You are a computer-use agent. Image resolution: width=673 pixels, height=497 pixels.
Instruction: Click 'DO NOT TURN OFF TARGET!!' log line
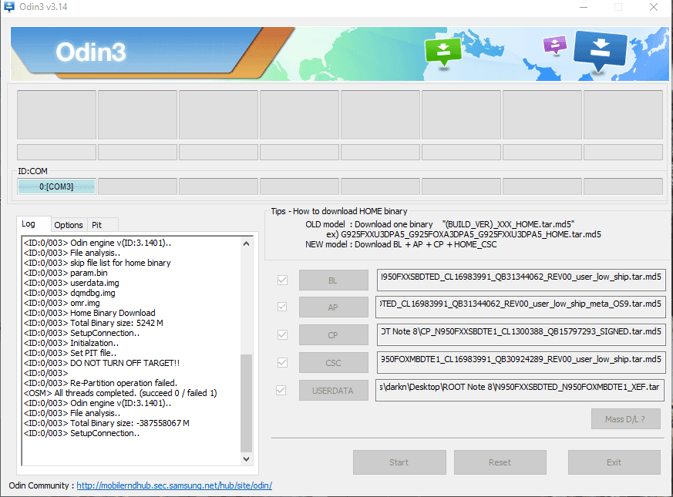point(101,363)
